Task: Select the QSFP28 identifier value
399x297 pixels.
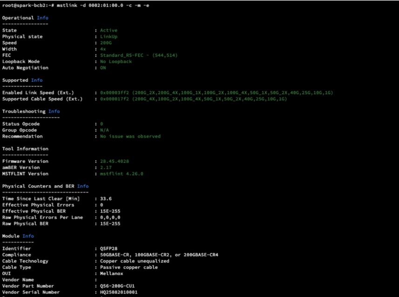Action: click(x=108, y=248)
